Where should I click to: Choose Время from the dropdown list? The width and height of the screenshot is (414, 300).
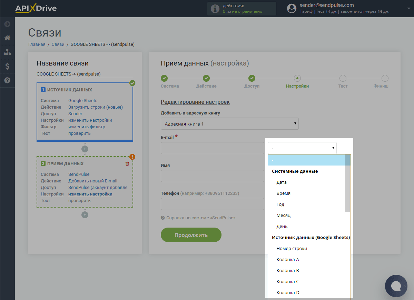pyautogui.click(x=307, y=193)
